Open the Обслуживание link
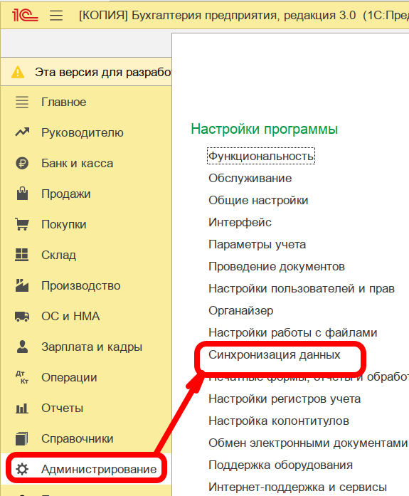This screenshot has height=496, width=409. pos(250,178)
